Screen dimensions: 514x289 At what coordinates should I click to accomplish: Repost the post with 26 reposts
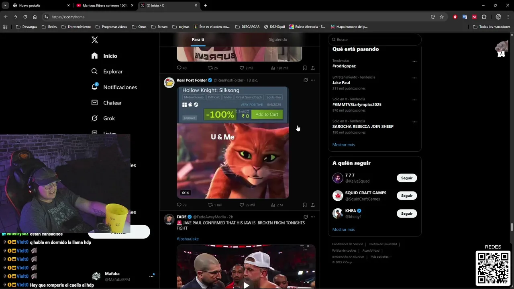(x=213, y=68)
